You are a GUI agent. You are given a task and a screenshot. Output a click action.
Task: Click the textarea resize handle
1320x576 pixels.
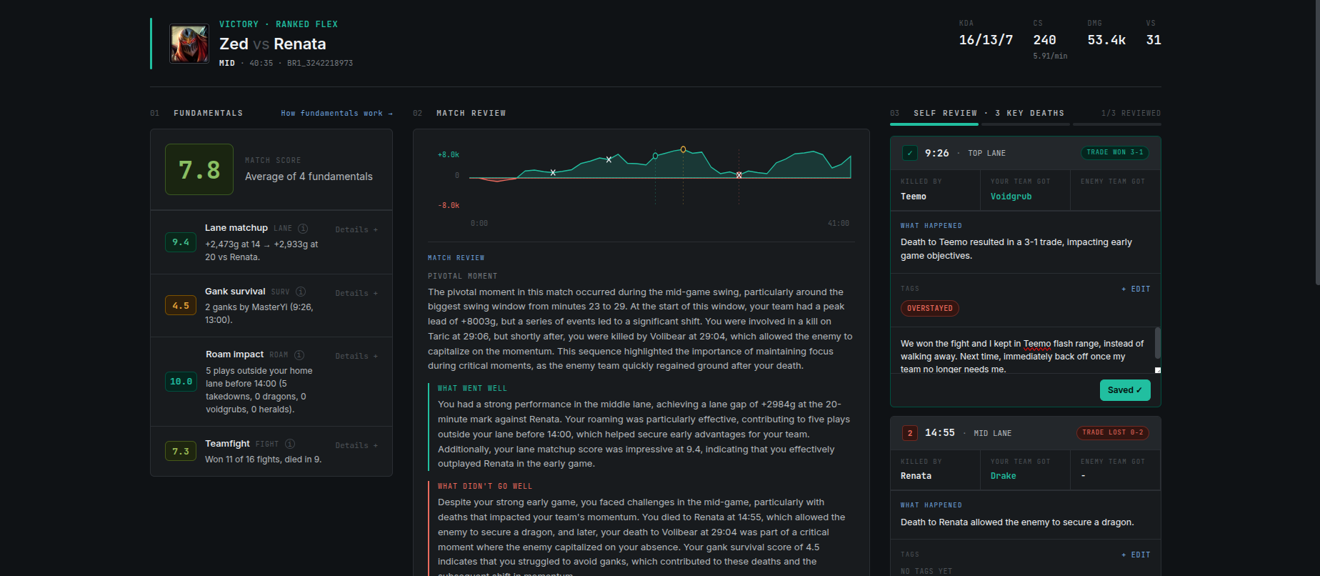tap(1158, 370)
